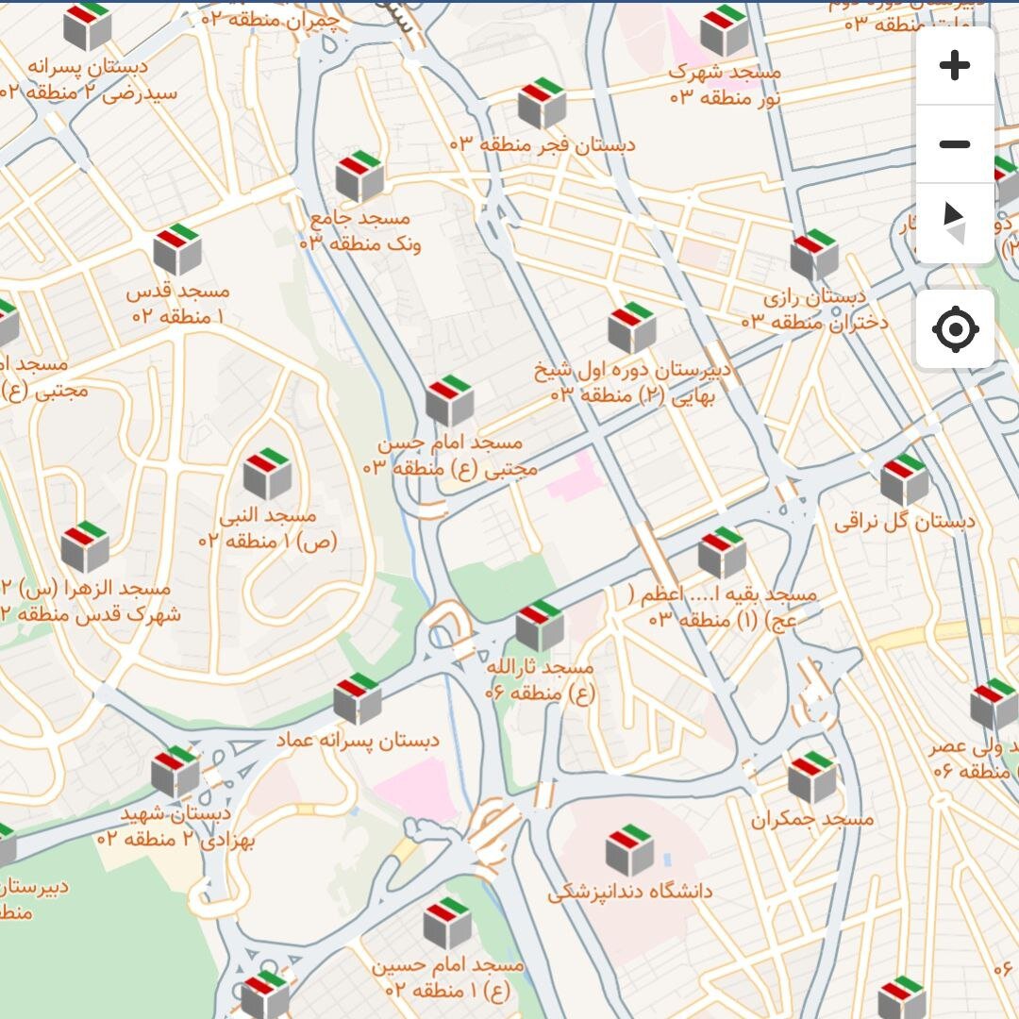Select marker for مسجد جمکران
1019x1019 pixels.
point(812,777)
